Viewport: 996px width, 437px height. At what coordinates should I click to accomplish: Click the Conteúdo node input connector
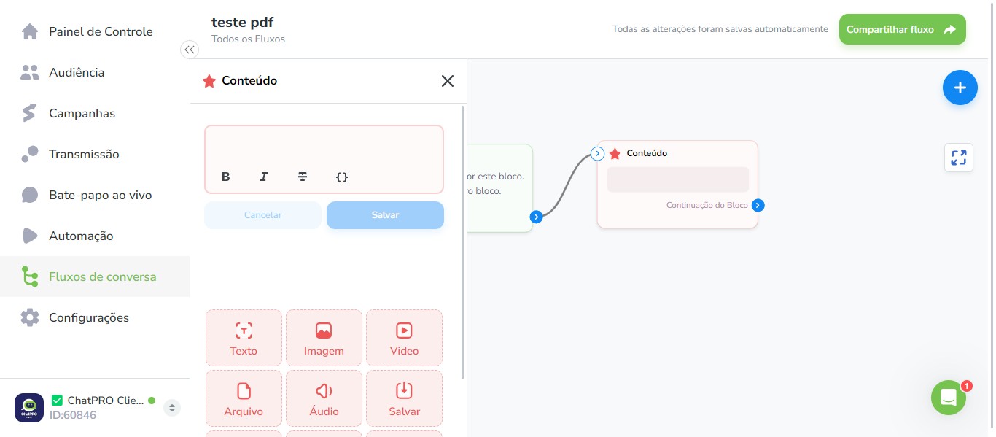pyautogui.click(x=597, y=153)
